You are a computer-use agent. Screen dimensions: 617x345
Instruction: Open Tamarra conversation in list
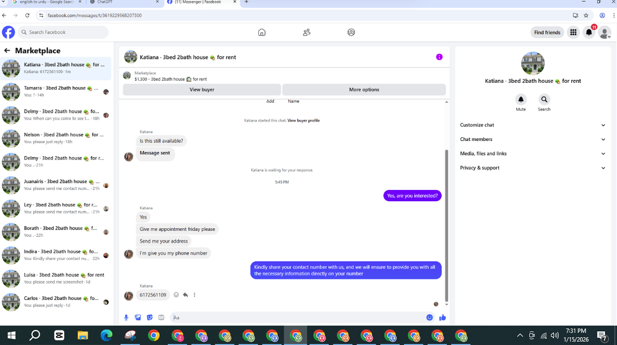tap(56, 91)
